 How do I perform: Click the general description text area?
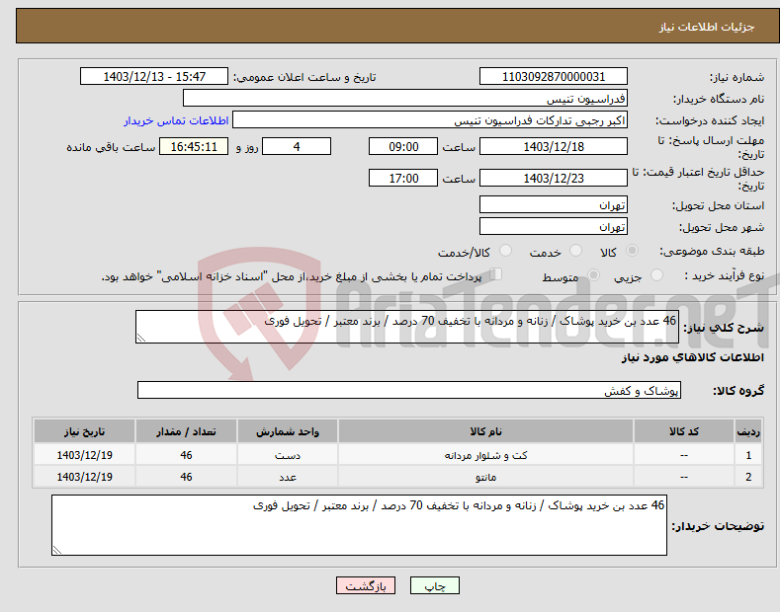pos(407,327)
